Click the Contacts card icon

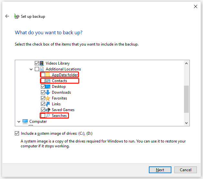pos(48,81)
